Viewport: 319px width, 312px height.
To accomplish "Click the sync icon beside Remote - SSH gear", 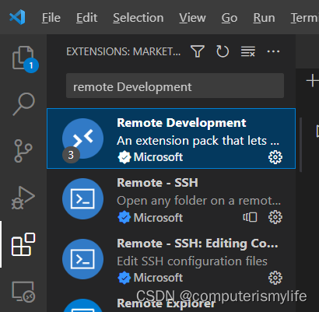I will [250, 217].
